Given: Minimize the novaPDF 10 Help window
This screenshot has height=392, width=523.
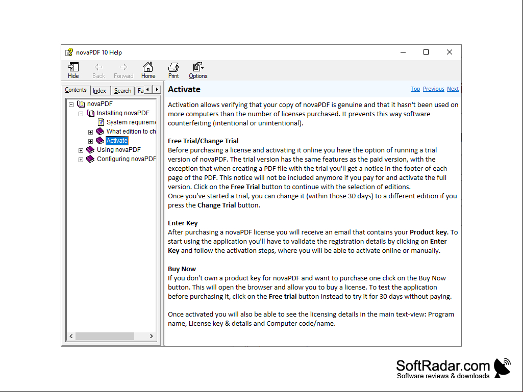Looking at the screenshot, I should pyautogui.click(x=403, y=53).
